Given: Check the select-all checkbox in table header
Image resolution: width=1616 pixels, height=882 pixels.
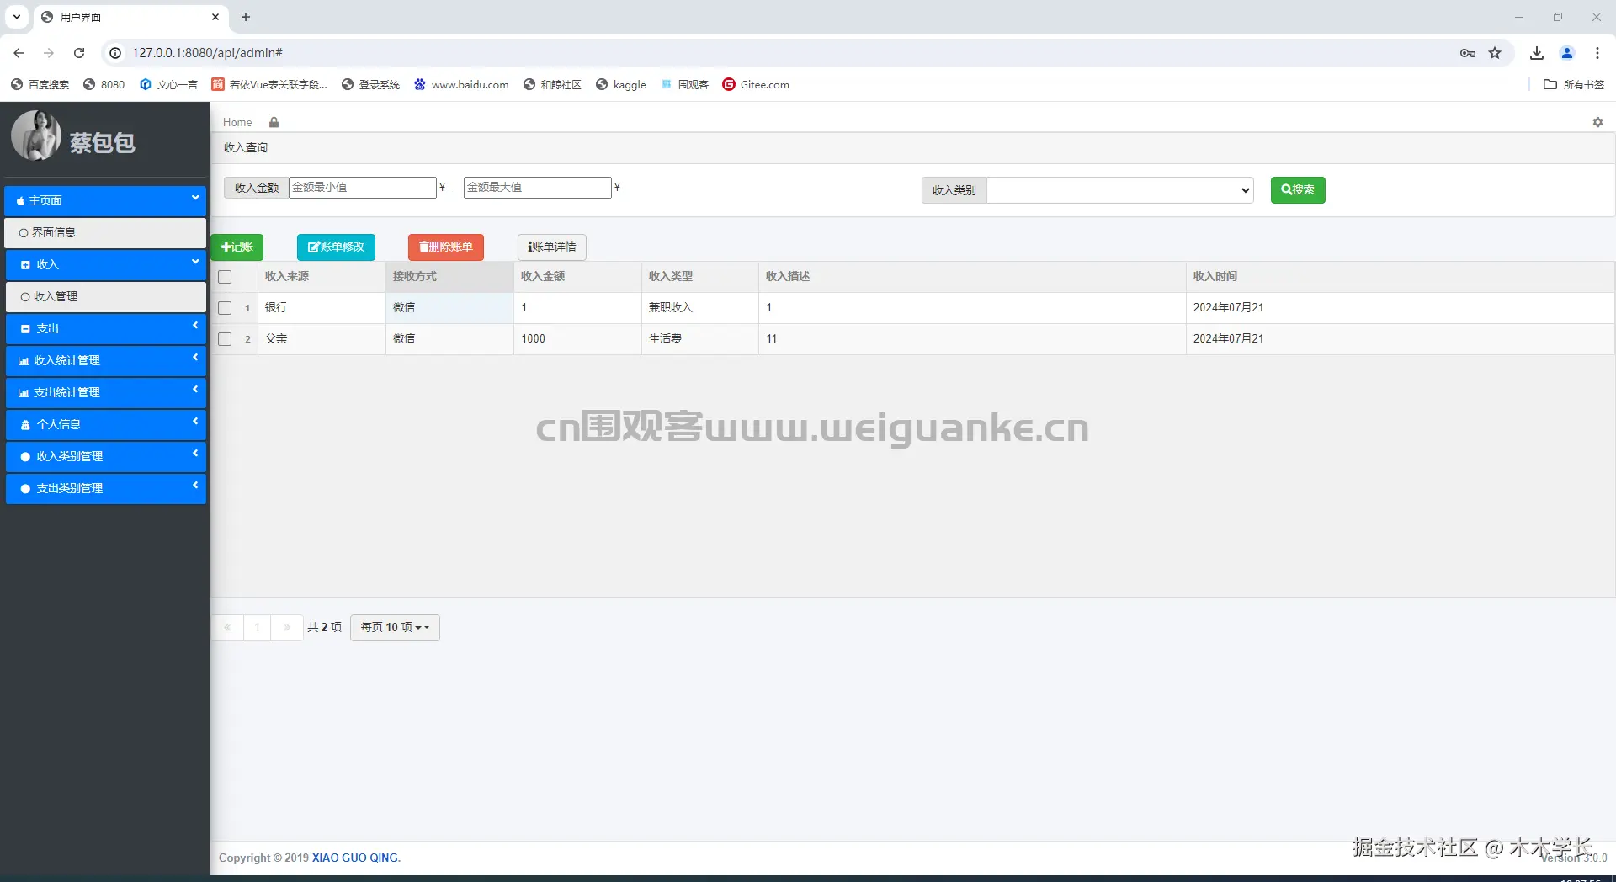Looking at the screenshot, I should pos(224,277).
